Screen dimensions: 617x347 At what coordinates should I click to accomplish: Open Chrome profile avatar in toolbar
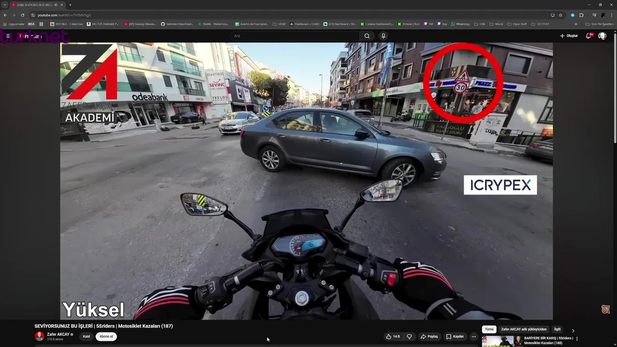coord(603,15)
